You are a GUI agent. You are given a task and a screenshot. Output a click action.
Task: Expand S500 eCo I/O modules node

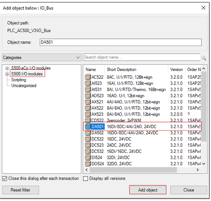coord(7,68)
